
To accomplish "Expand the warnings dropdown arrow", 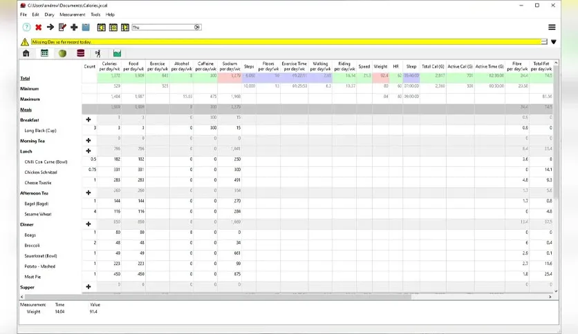I will point(554,42).
